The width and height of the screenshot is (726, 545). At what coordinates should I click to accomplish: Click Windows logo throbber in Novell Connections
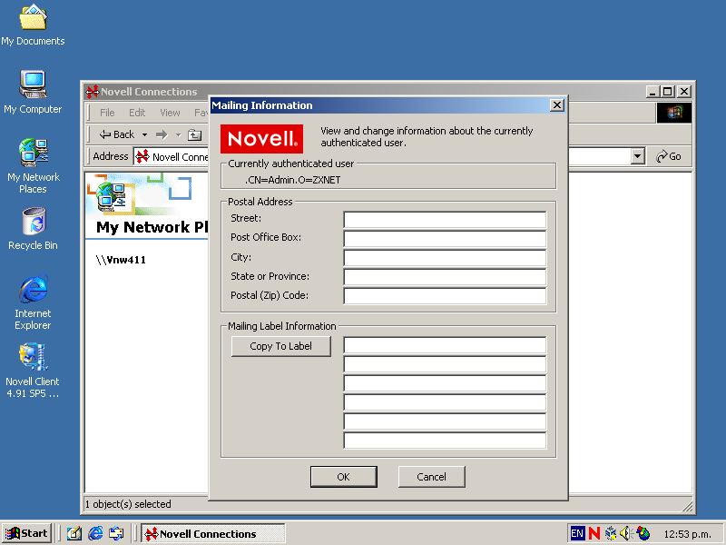(674, 112)
